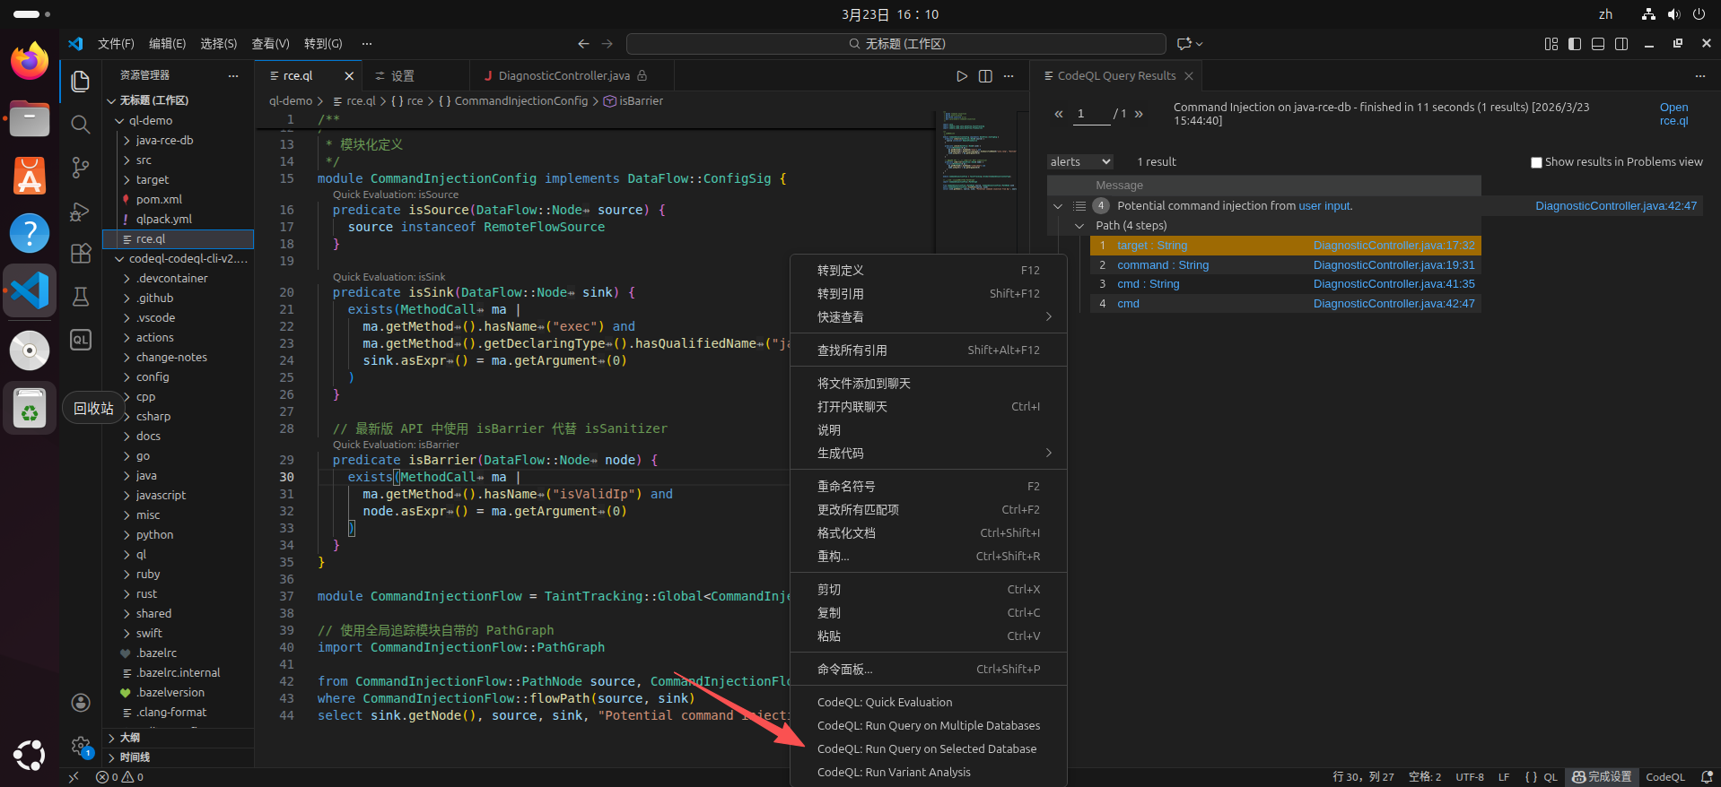Open the alerts result set dropdown
This screenshot has width=1721, height=787.
[1080, 162]
